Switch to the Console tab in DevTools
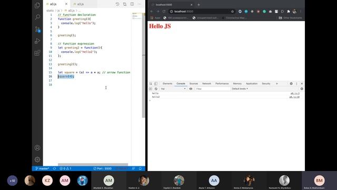This screenshot has width=337, height=190. (181, 83)
